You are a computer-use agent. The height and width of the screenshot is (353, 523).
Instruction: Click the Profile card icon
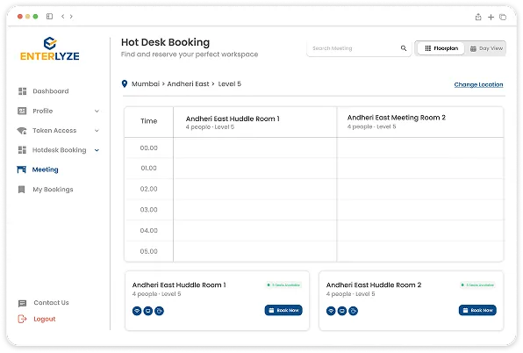click(x=22, y=111)
